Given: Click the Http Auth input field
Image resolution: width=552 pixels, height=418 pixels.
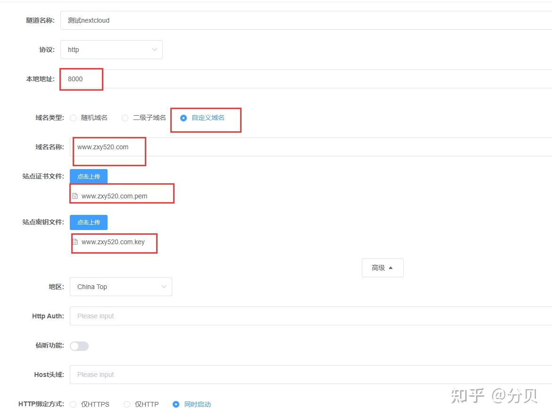Looking at the screenshot, I should [311, 316].
